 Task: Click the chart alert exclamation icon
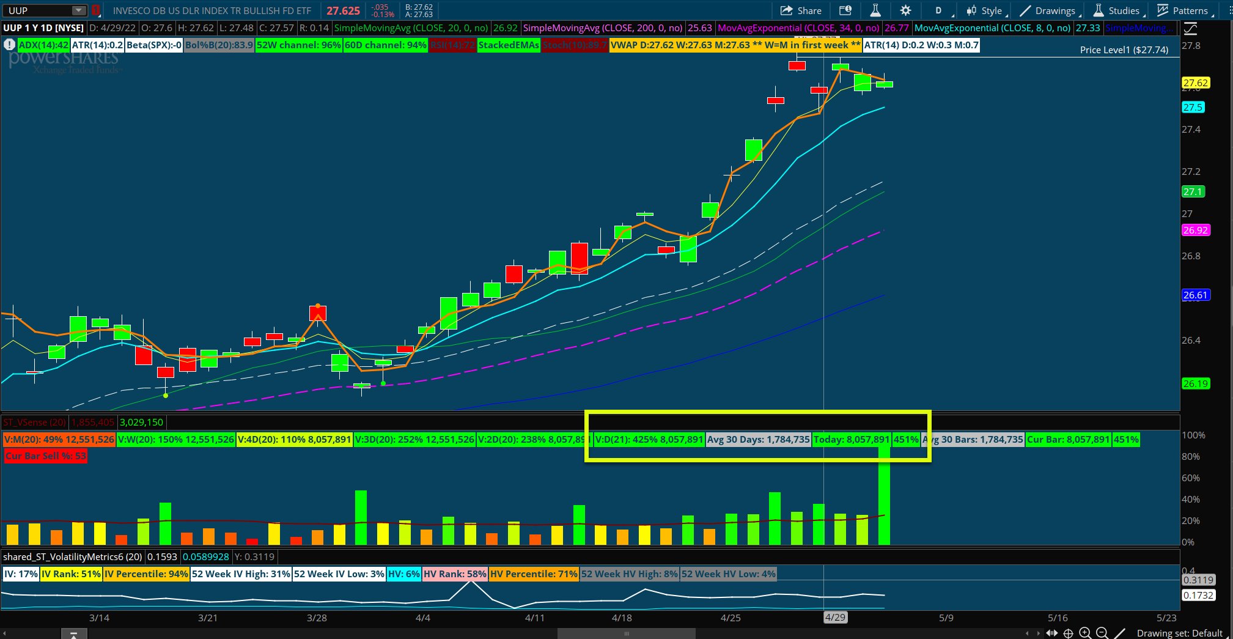[9, 45]
